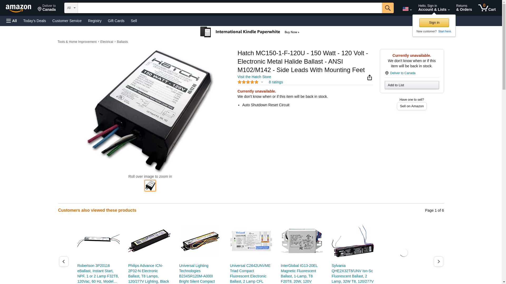Image resolution: width=506 pixels, height=284 pixels.
Task: Open the shopping cart icon
Action: [487, 8]
